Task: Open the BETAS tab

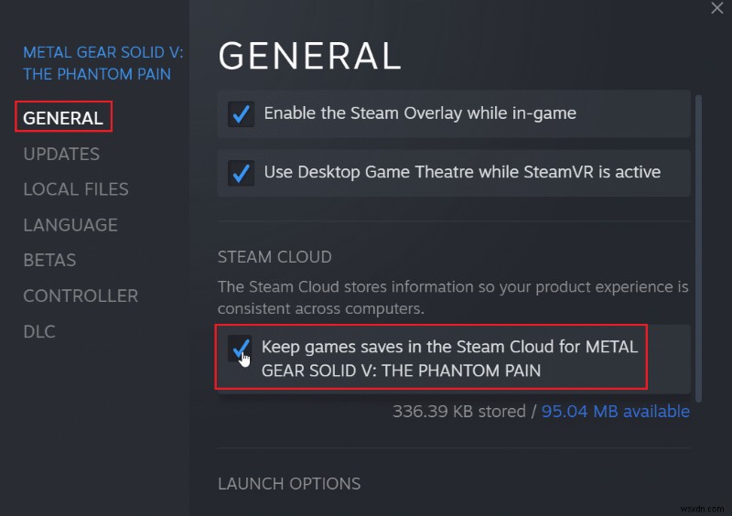Action: [49, 261]
